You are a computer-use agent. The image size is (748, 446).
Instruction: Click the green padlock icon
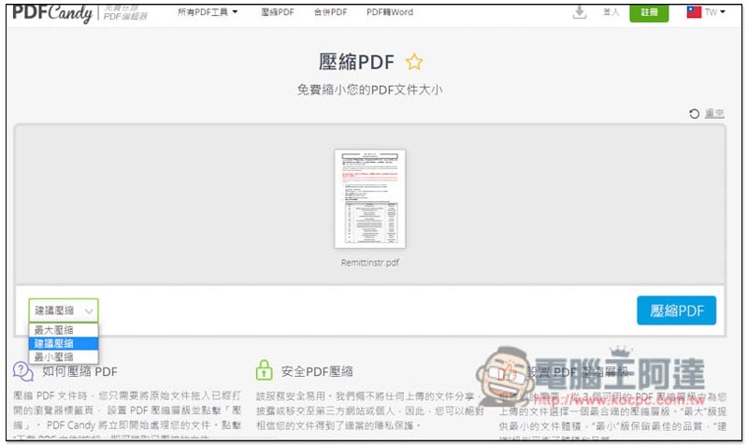(265, 370)
